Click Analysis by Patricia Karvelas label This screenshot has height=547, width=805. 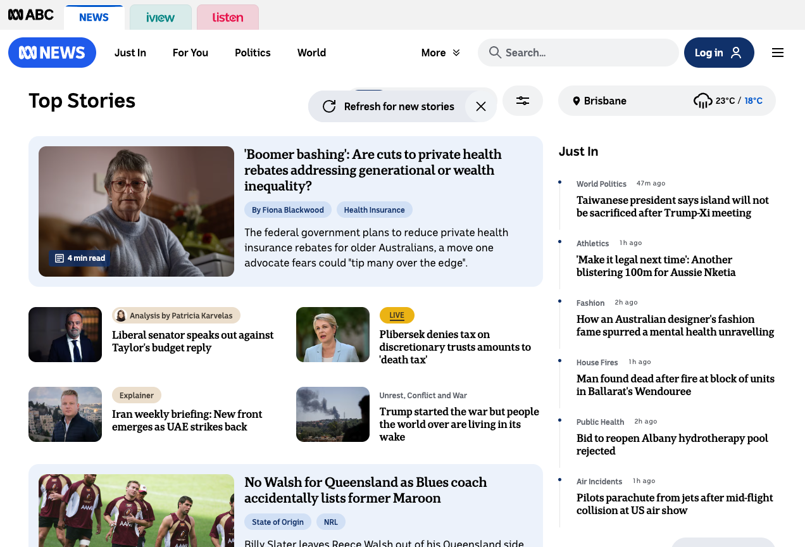176,315
